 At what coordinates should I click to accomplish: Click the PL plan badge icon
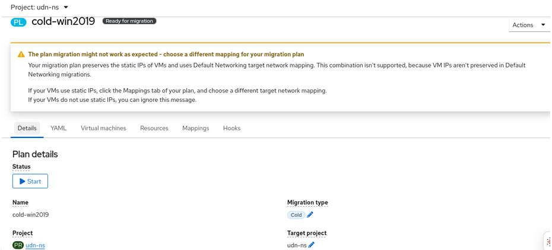(18, 22)
